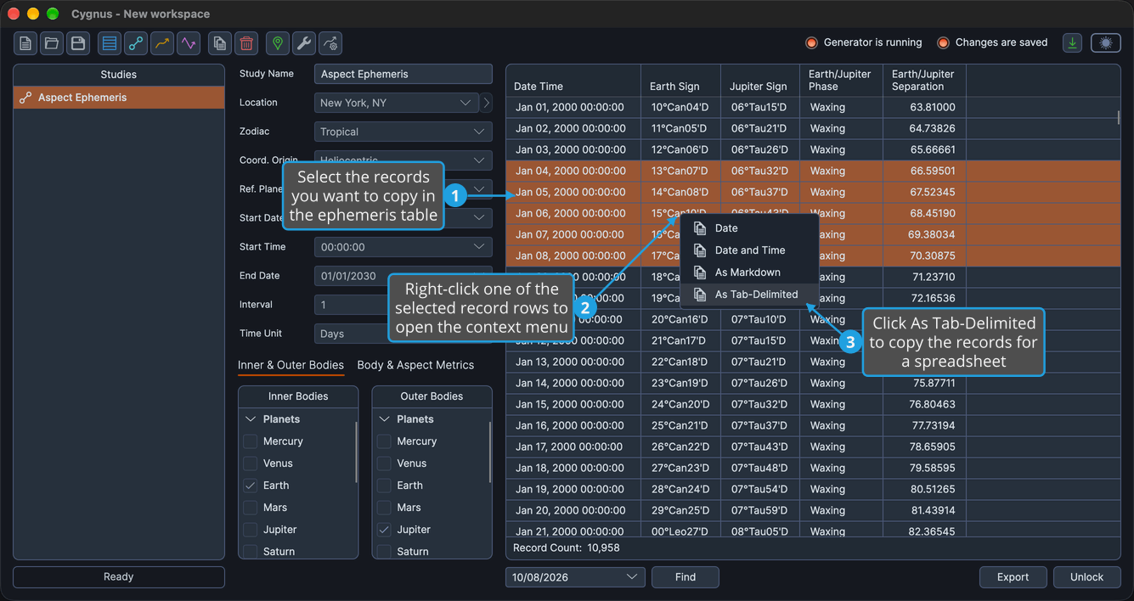Click the Export button
The width and height of the screenshot is (1134, 601).
(1013, 577)
